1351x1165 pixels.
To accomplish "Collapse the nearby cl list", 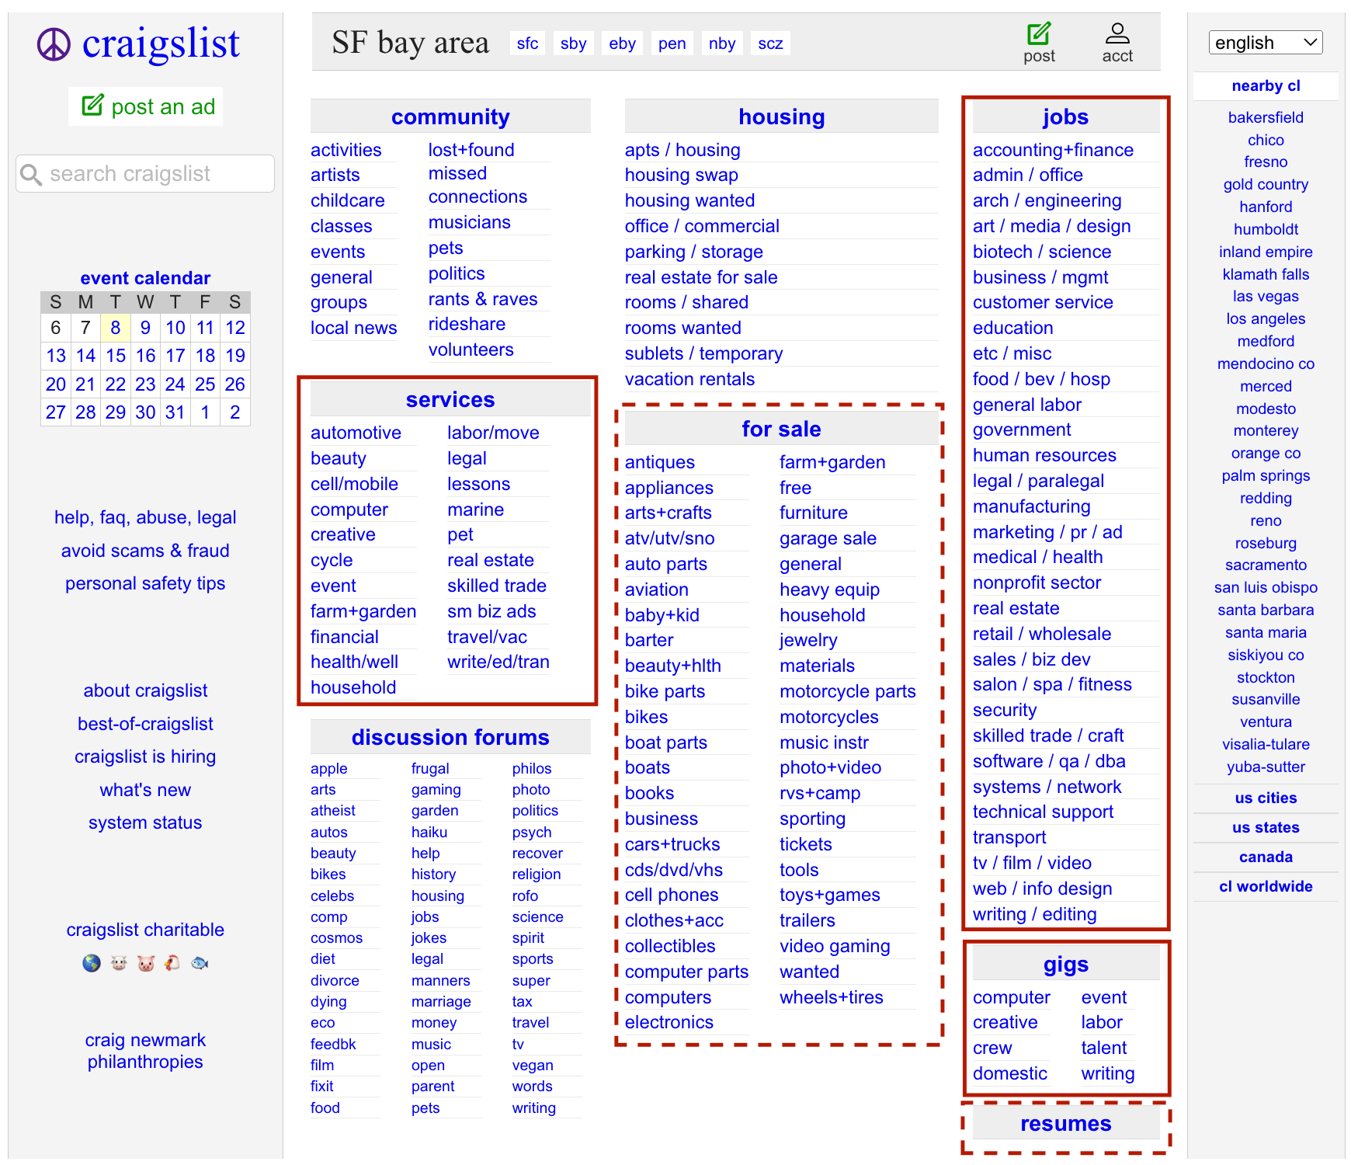I will pyautogui.click(x=1266, y=85).
